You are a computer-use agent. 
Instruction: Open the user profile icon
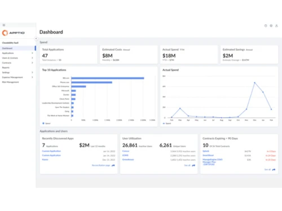click(276, 26)
